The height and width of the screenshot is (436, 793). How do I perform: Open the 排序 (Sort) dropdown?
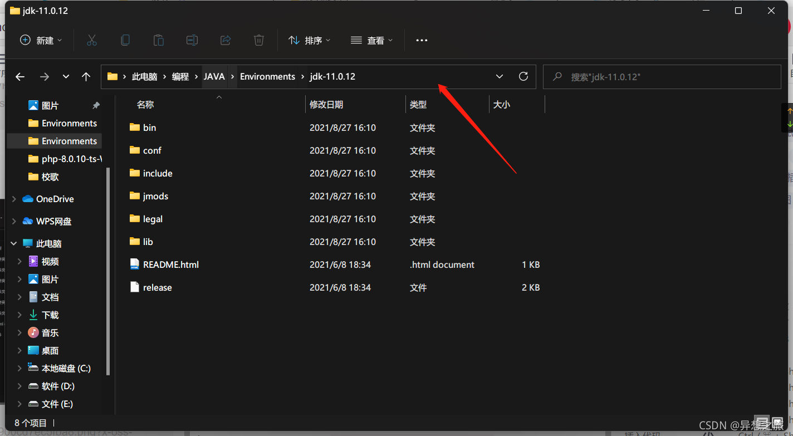(309, 40)
